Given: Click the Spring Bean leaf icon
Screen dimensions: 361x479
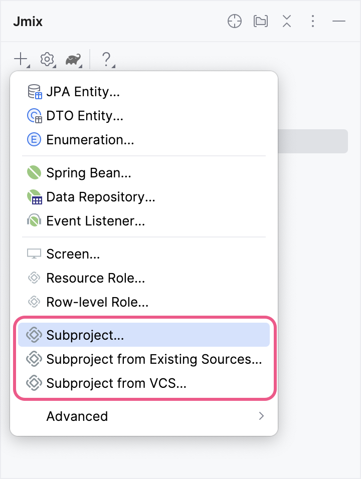Looking at the screenshot, I should pyautogui.click(x=34, y=173).
